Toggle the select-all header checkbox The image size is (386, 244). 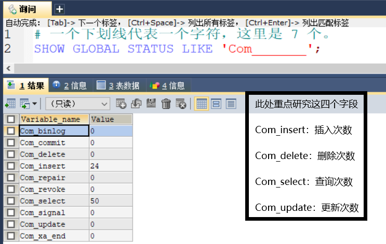point(11,119)
